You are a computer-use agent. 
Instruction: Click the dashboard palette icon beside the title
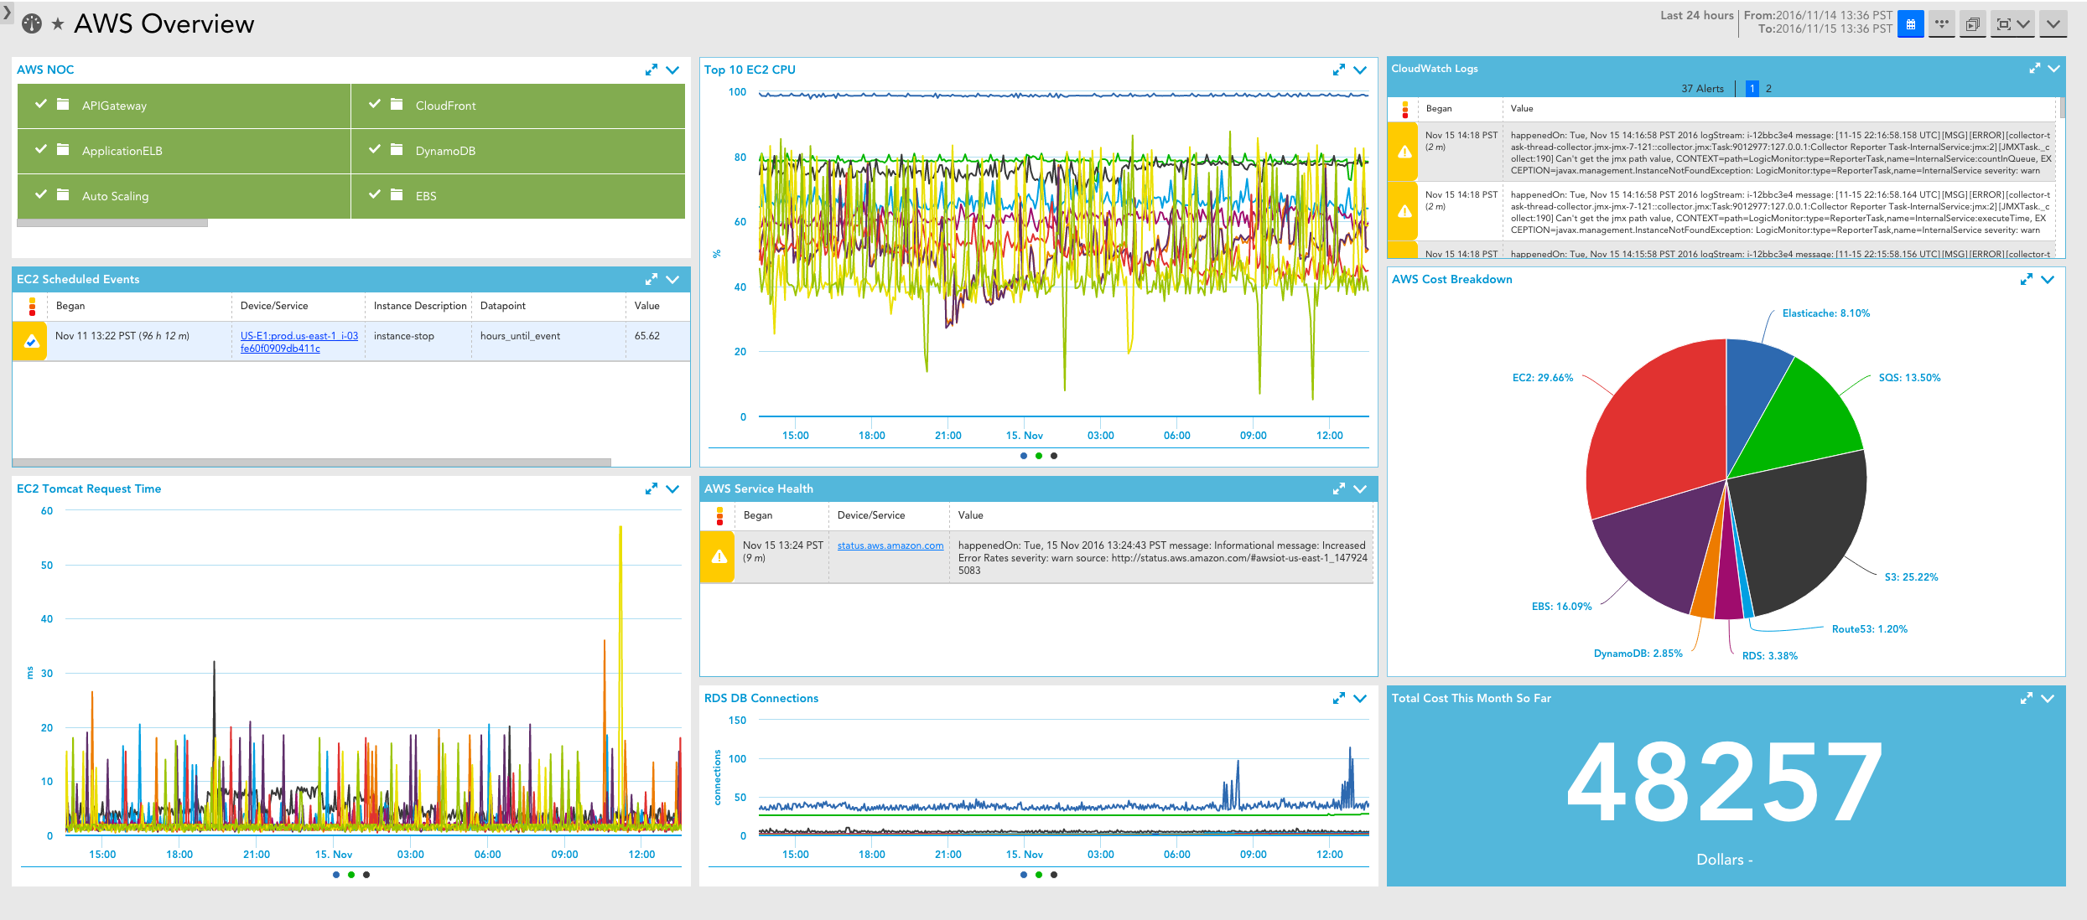(32, 23)
